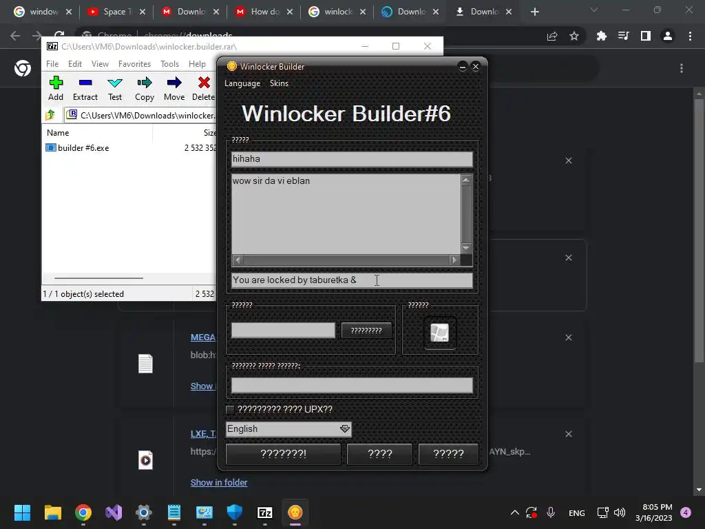Click the wide empty field under '?????? ????? ??????:'
Screen dimensions: 705x529
click(x=352, y=385)
